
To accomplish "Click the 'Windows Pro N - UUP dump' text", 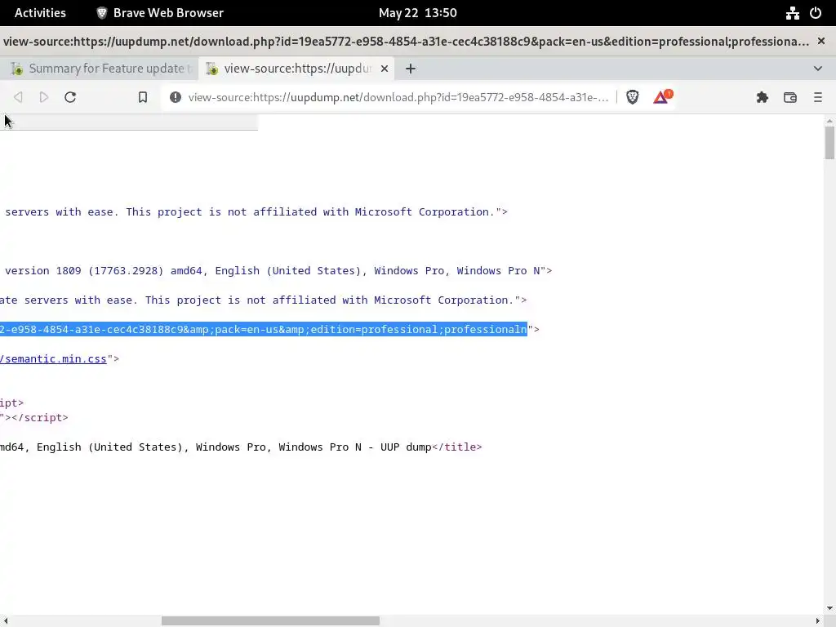I will pyautogui.click(x=355, y=447).
